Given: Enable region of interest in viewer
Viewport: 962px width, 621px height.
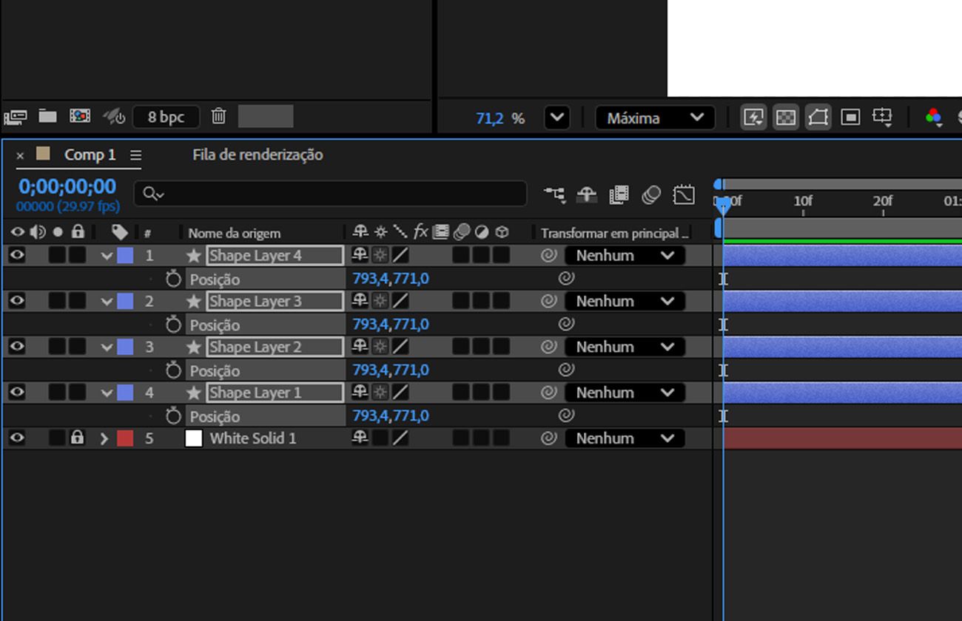Looking at the screenshot, I should (x=850, y=118).
